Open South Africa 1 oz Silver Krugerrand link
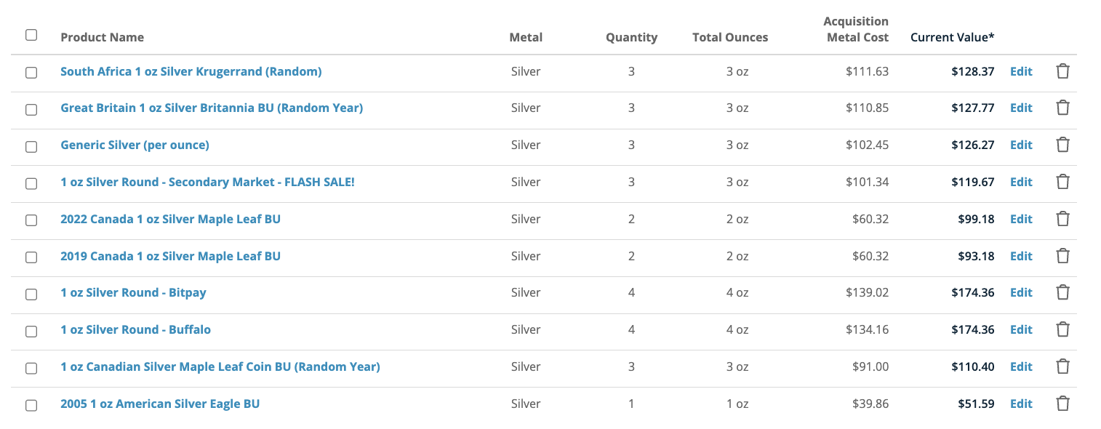The image size is (1101, 429). [x=191, y=71]
